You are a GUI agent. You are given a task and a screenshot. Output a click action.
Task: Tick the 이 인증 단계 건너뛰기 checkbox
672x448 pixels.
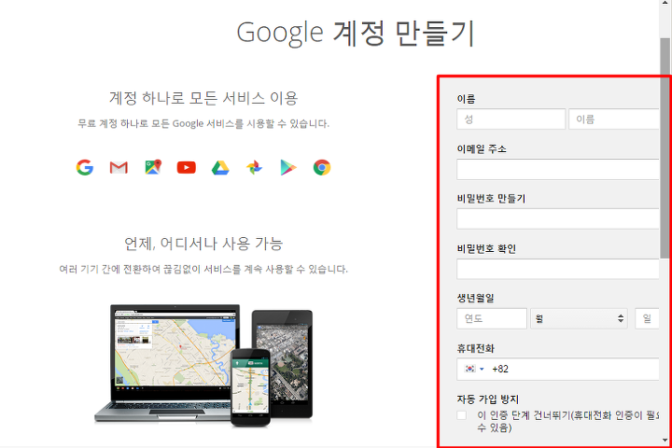[x=462, y=415]
